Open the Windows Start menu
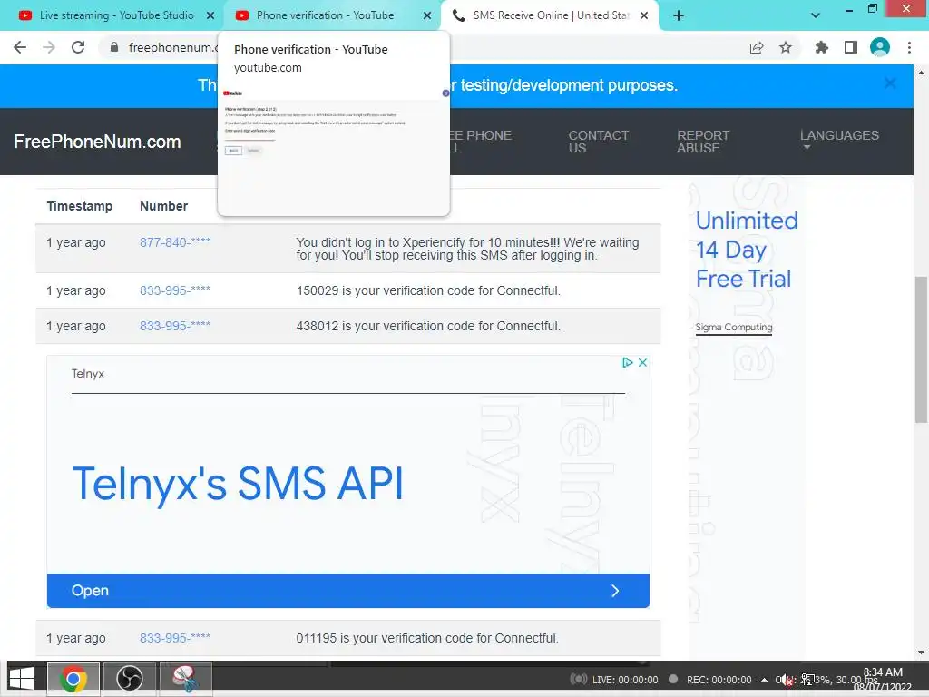 point(22,679)
